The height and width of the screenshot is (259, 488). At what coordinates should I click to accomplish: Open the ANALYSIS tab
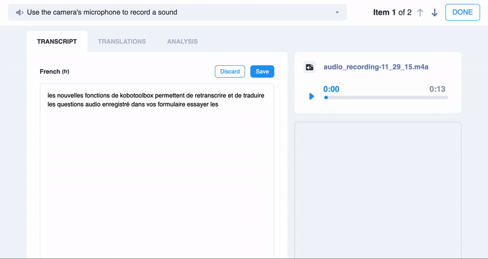click(182, 41)
